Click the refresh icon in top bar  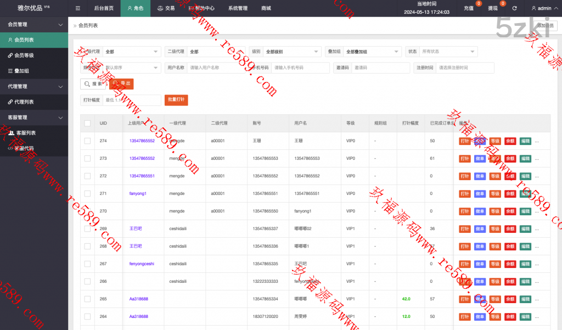pos(514,8)
